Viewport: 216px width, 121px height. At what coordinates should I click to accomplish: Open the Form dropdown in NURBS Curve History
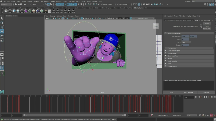point(186,42)
